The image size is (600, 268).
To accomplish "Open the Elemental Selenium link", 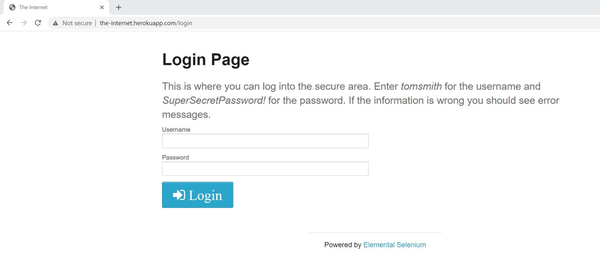I will pos(394,244).
